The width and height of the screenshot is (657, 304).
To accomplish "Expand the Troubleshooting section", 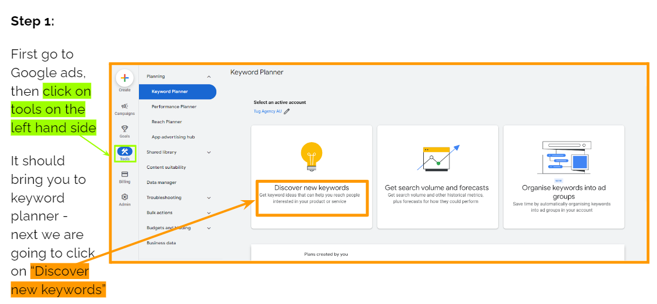I will coord(209,198).
